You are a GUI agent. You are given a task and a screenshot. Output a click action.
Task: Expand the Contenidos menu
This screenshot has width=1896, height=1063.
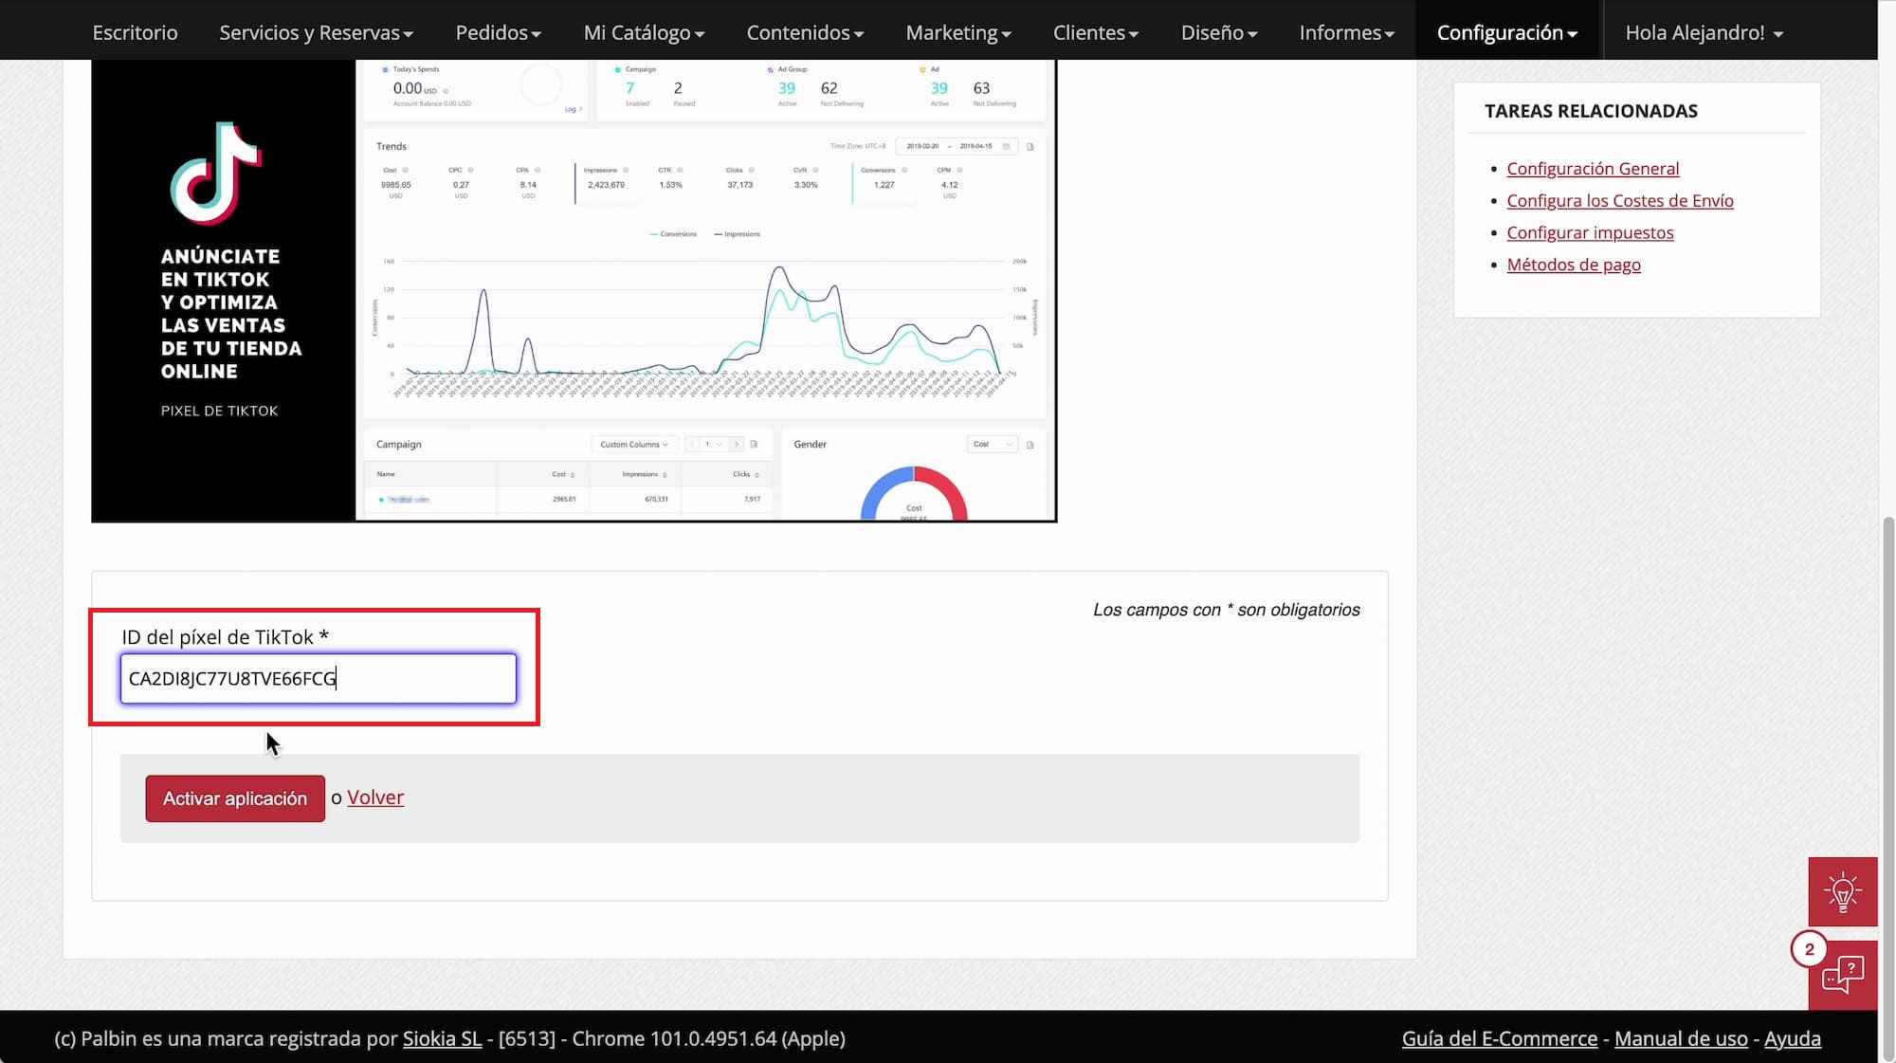805,32
